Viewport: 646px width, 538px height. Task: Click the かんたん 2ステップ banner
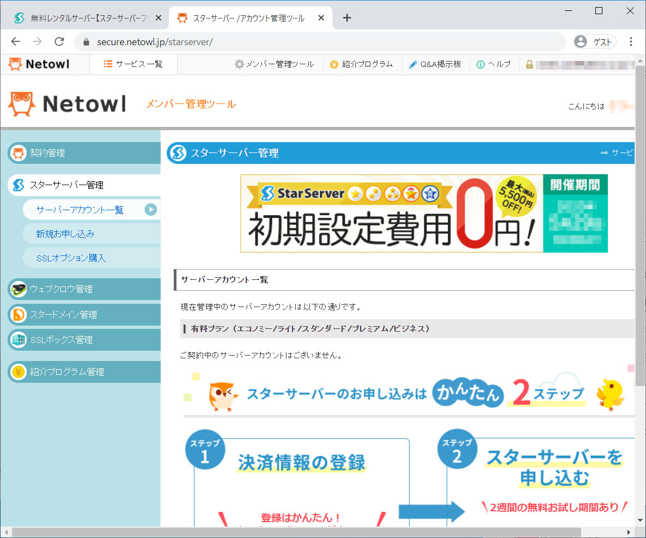(x=409, y=394)
